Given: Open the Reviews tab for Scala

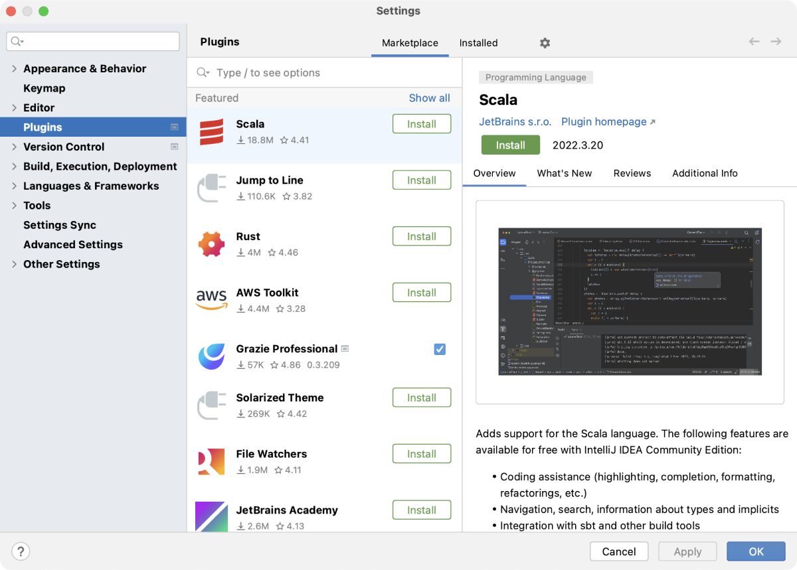Looking at the screenshot, I should [632, 173].
